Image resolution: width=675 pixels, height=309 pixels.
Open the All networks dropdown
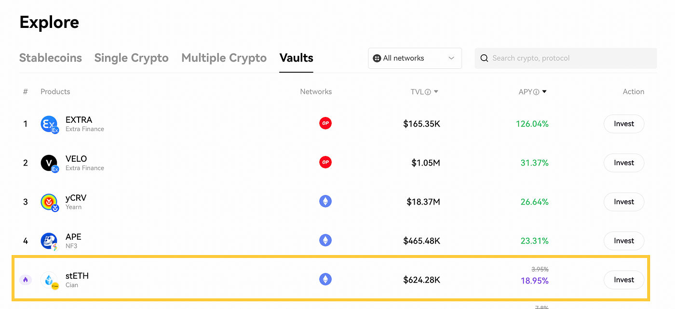point(415,58)
